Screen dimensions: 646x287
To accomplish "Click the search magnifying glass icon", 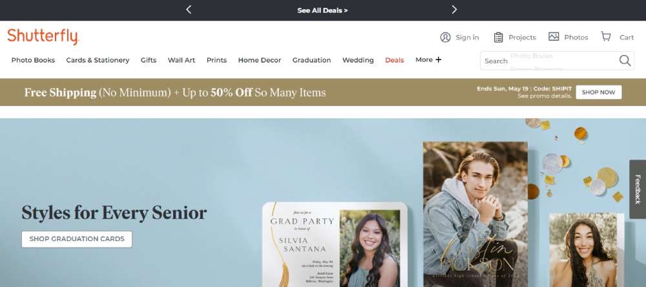I will (625, 61).
